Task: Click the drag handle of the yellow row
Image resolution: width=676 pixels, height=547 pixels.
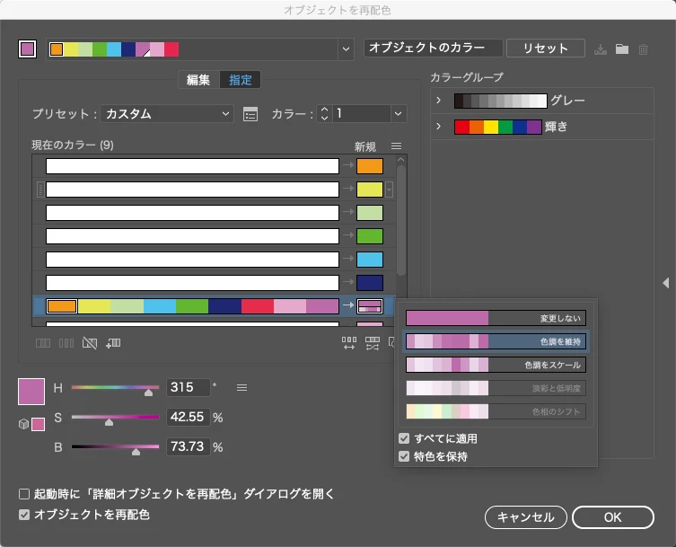Action: point(40,190)
